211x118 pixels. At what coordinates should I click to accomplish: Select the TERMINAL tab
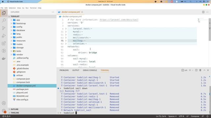(x=105, y=70)
